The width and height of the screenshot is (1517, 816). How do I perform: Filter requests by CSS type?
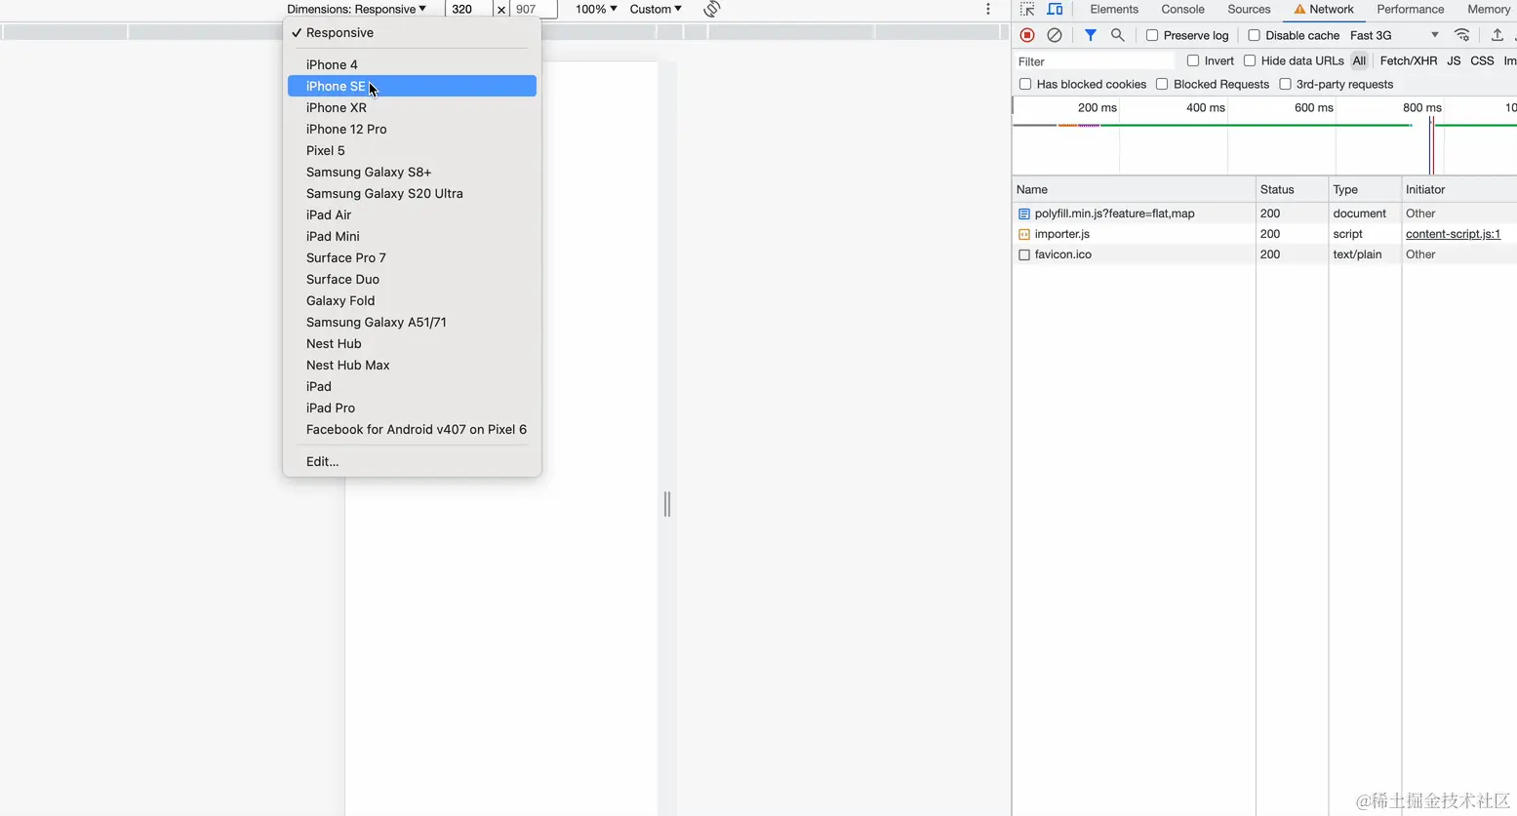(x=1482, y=60)
